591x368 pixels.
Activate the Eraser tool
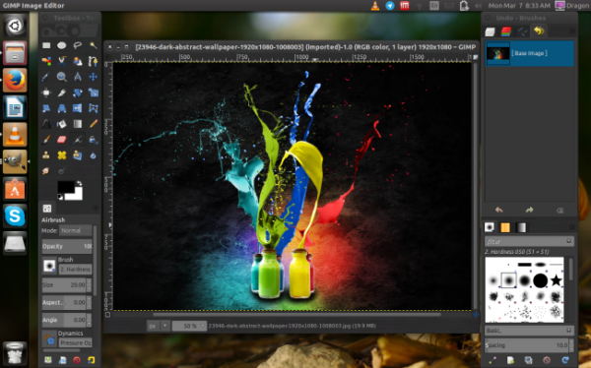tap(62, 140)
